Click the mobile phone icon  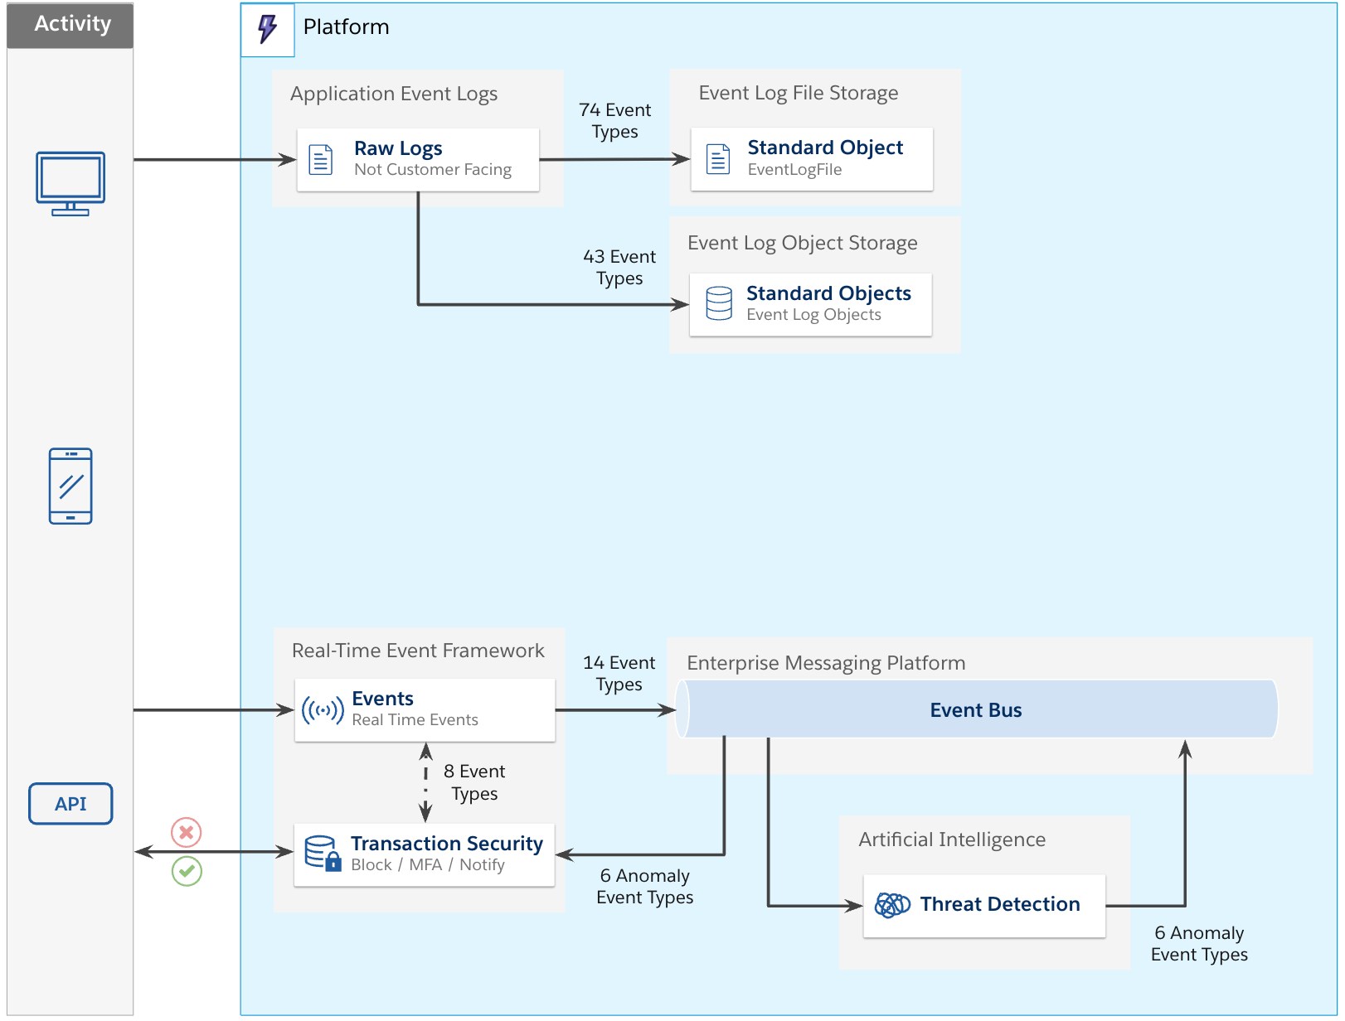coord(70,486)
